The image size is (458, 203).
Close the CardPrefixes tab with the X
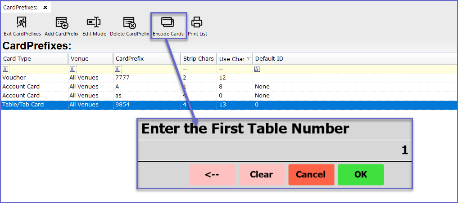[x=45, y=8]
